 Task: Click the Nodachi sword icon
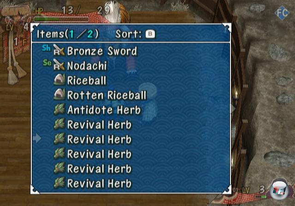[x=59, y=65]
